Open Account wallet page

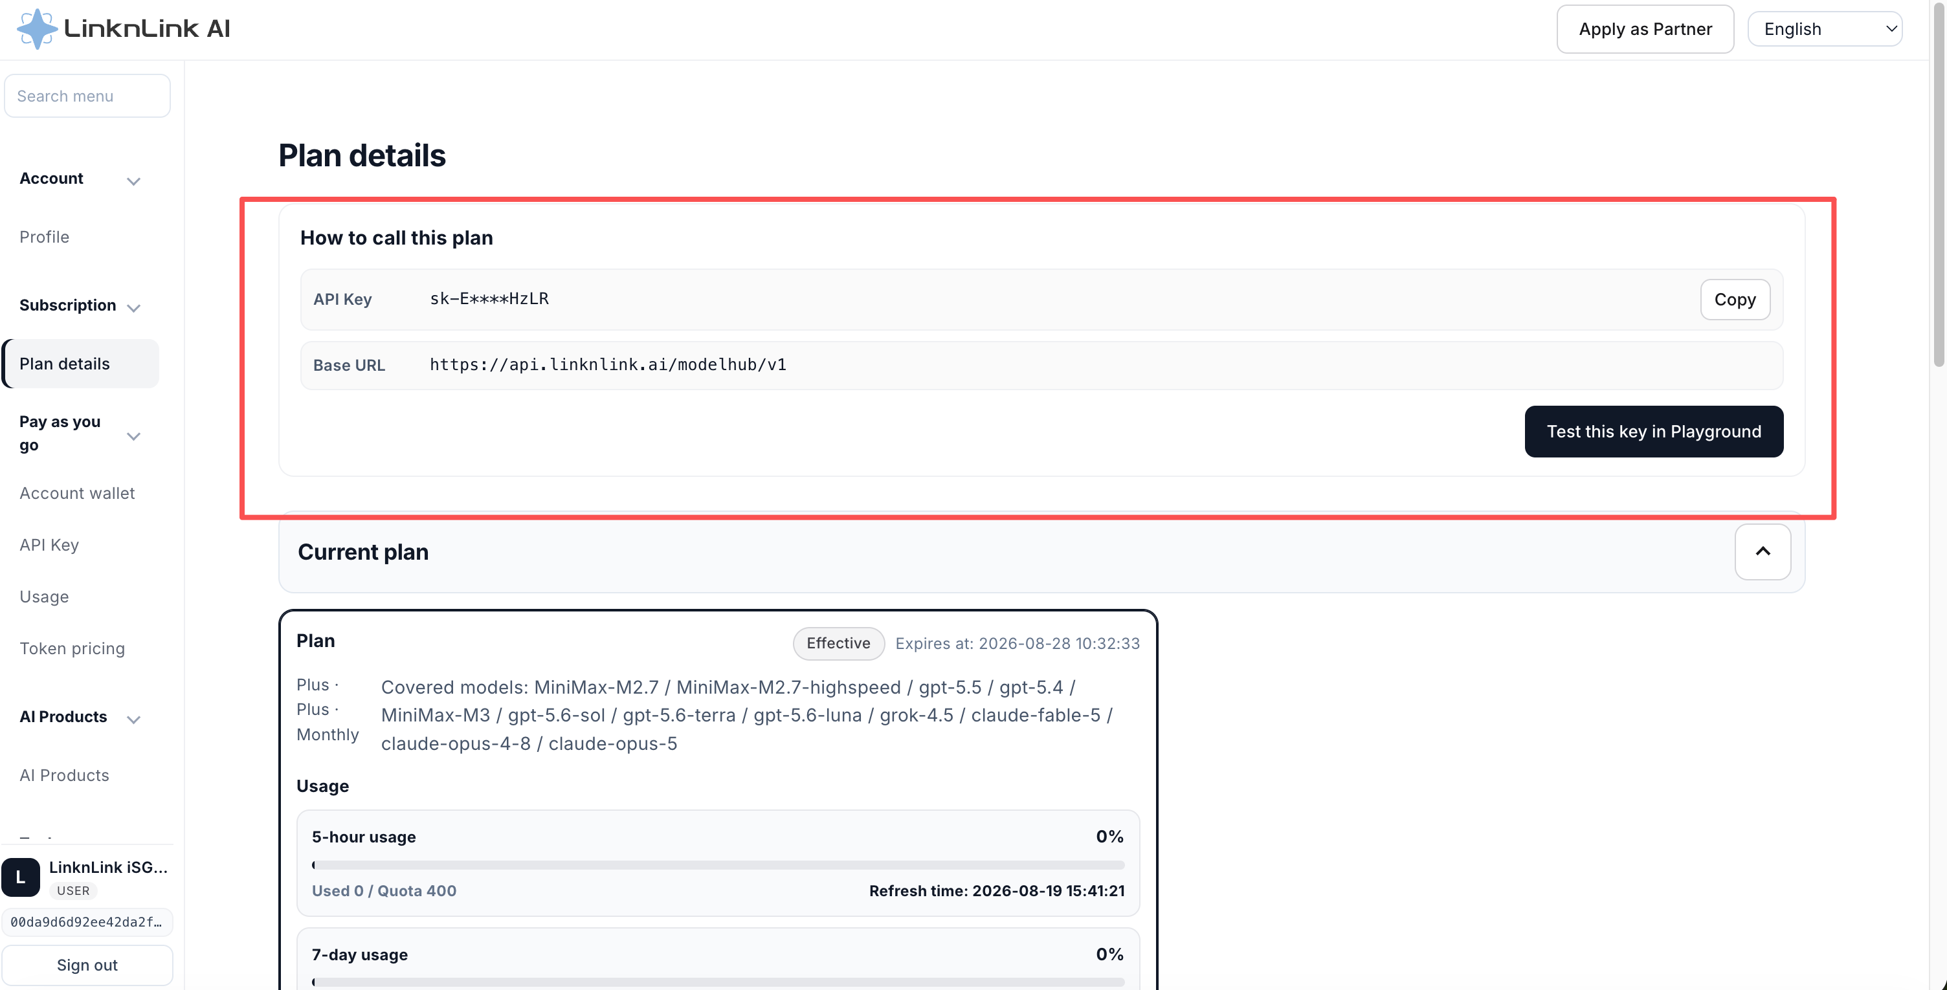77,492
